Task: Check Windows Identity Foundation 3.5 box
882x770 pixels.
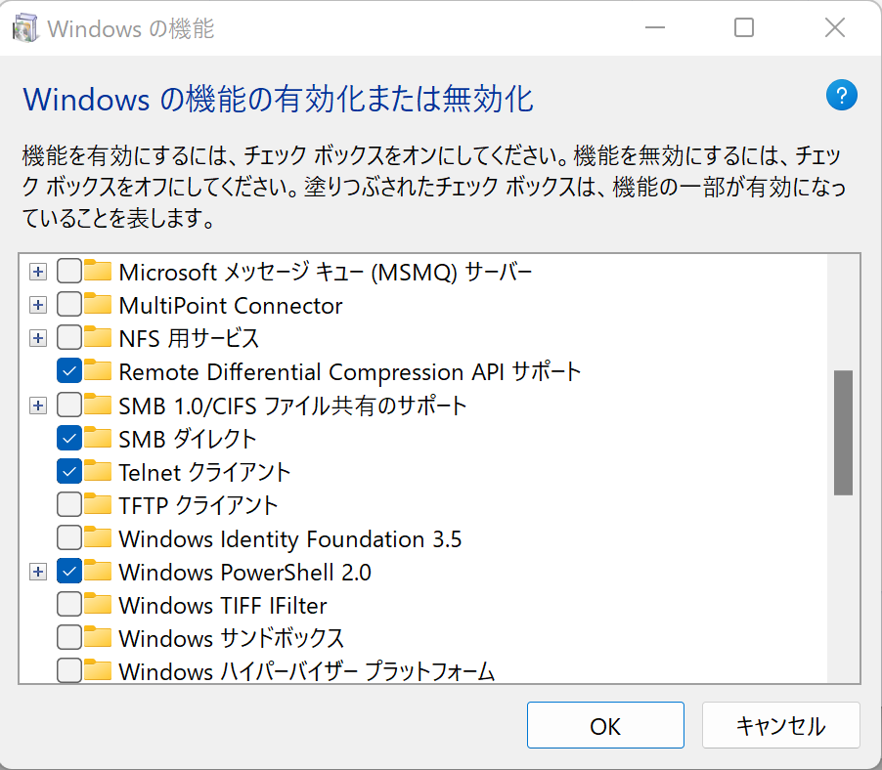Action: point(69,538)
